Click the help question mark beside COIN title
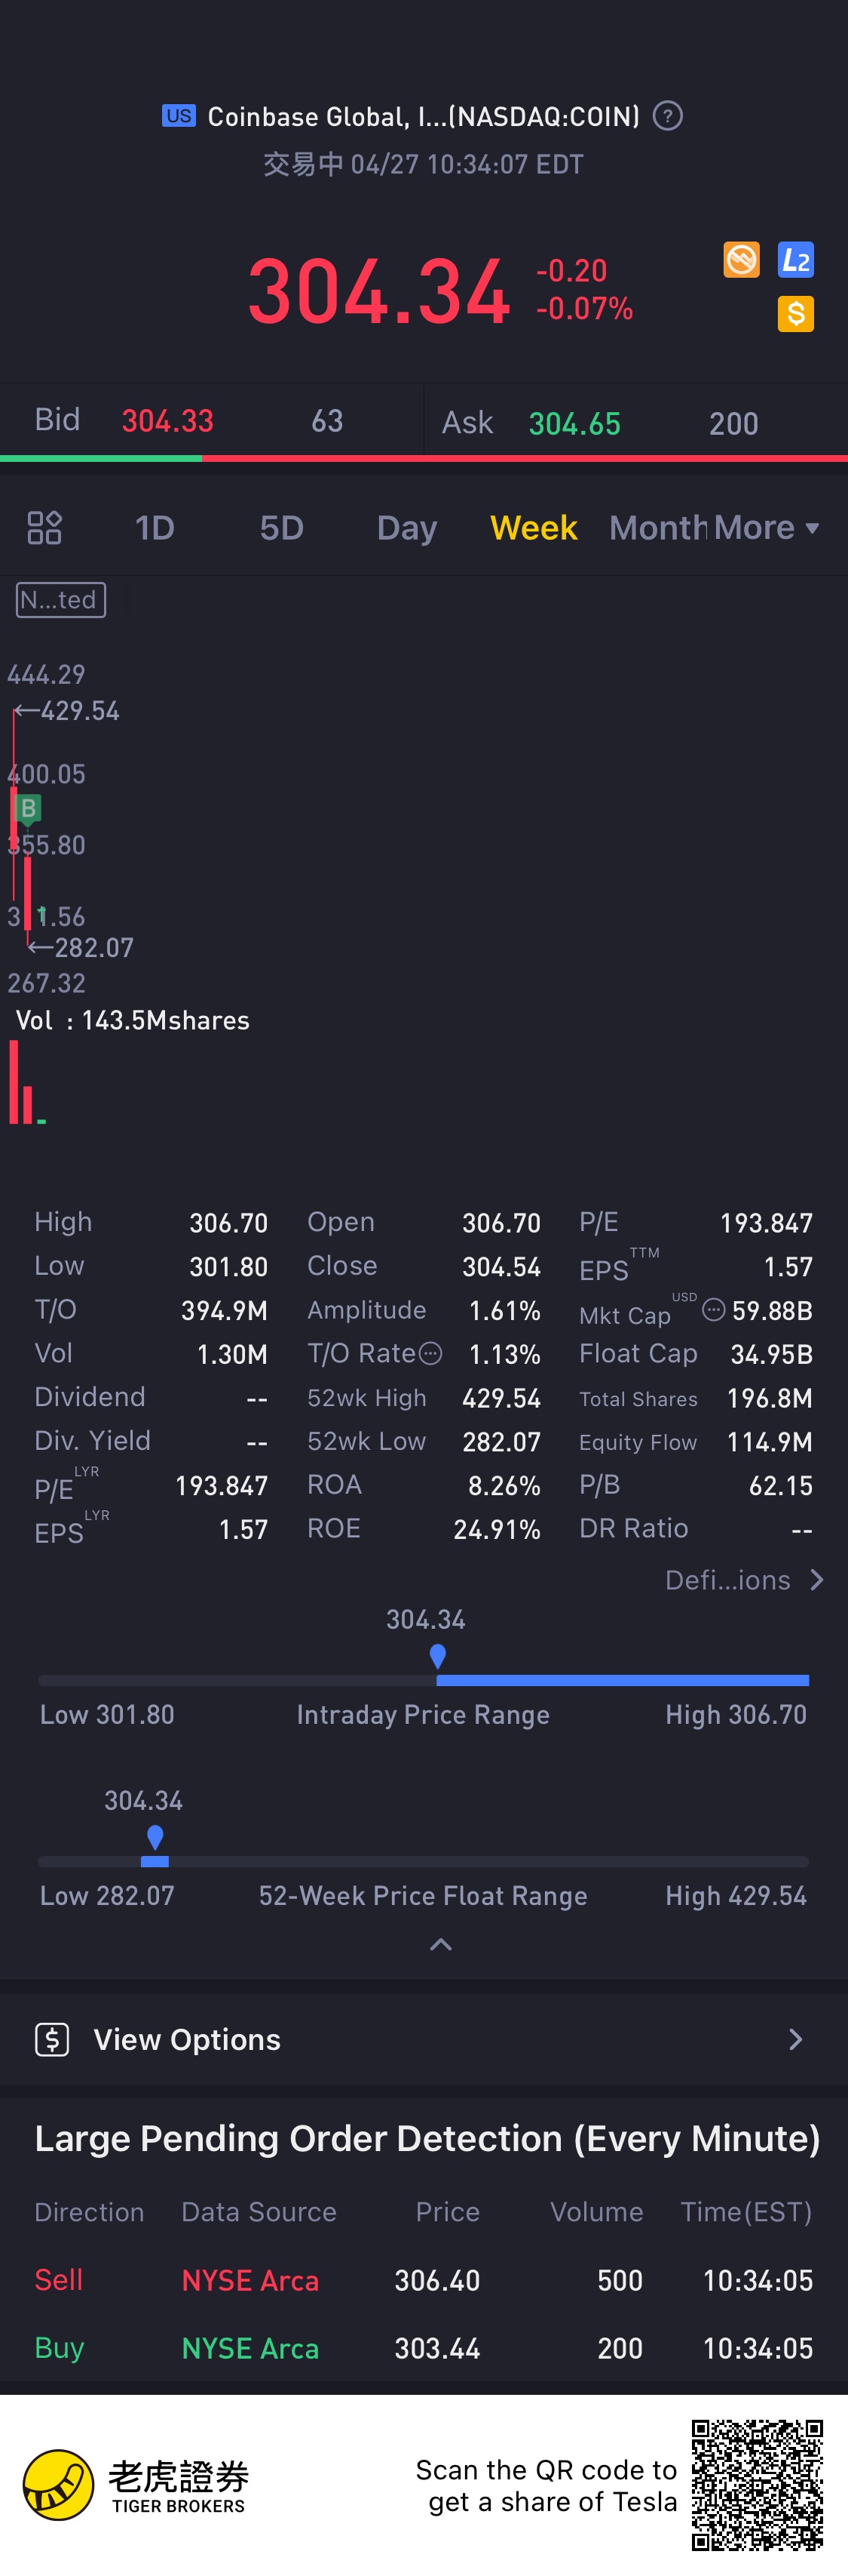The image size is (848, 2576). coord(667,116)
